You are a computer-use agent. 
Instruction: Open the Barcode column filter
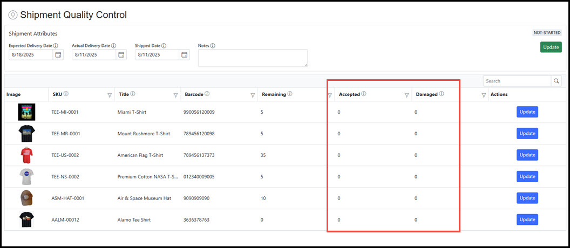click(253, 95)
